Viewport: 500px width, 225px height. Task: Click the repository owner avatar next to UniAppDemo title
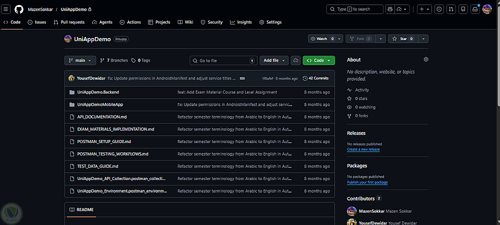point(68,39)
